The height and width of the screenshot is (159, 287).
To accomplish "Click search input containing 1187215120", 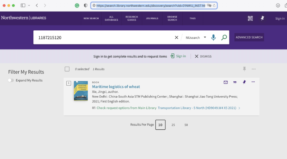I will (104, 38).
